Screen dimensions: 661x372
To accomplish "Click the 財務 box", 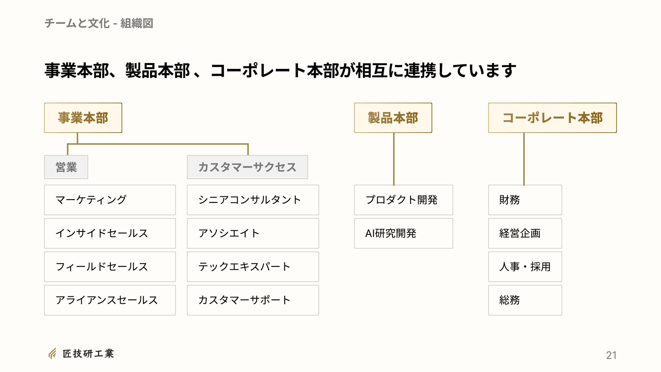I will tap(525, 200).
